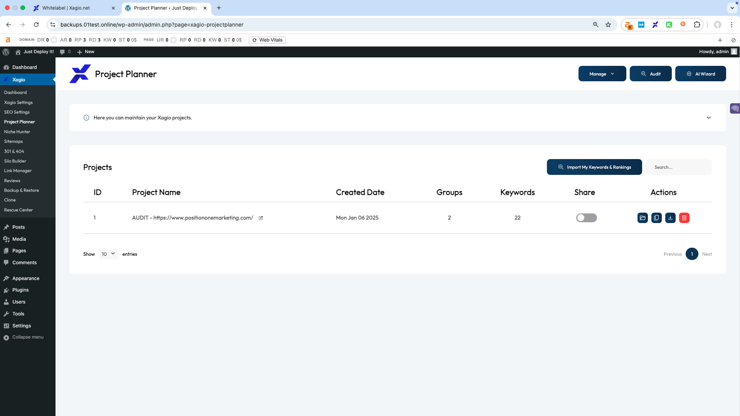Expand the info panel chevron
Screen dimensions: 740x416
708,118
